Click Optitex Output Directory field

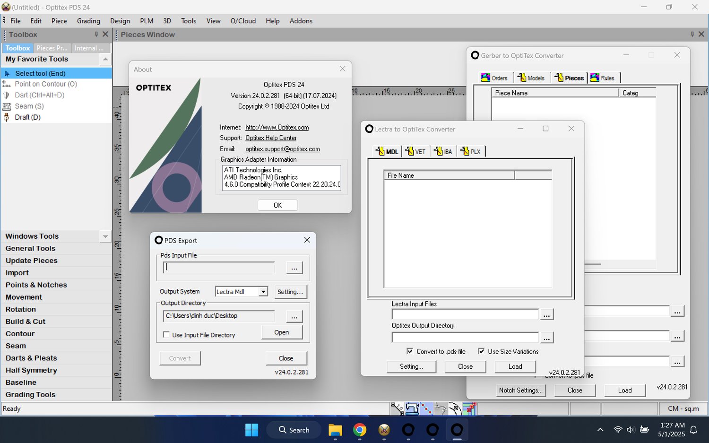pos(465,337)
